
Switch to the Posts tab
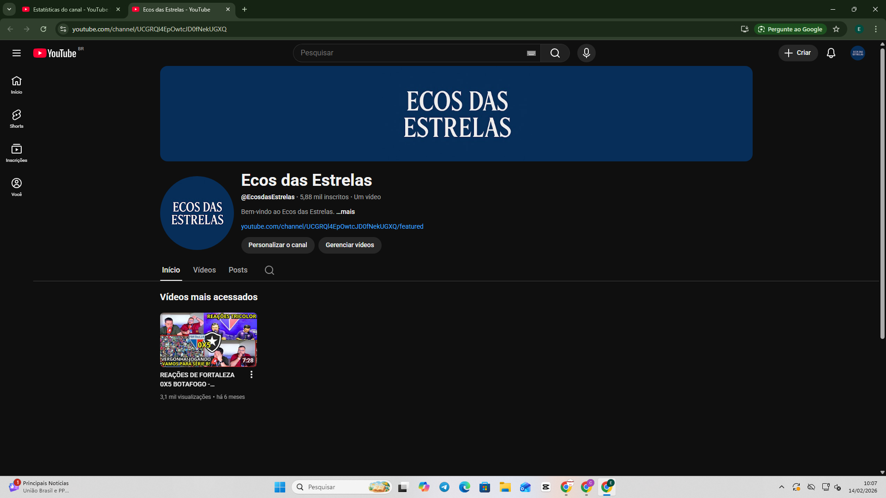[x=238, y=270]
